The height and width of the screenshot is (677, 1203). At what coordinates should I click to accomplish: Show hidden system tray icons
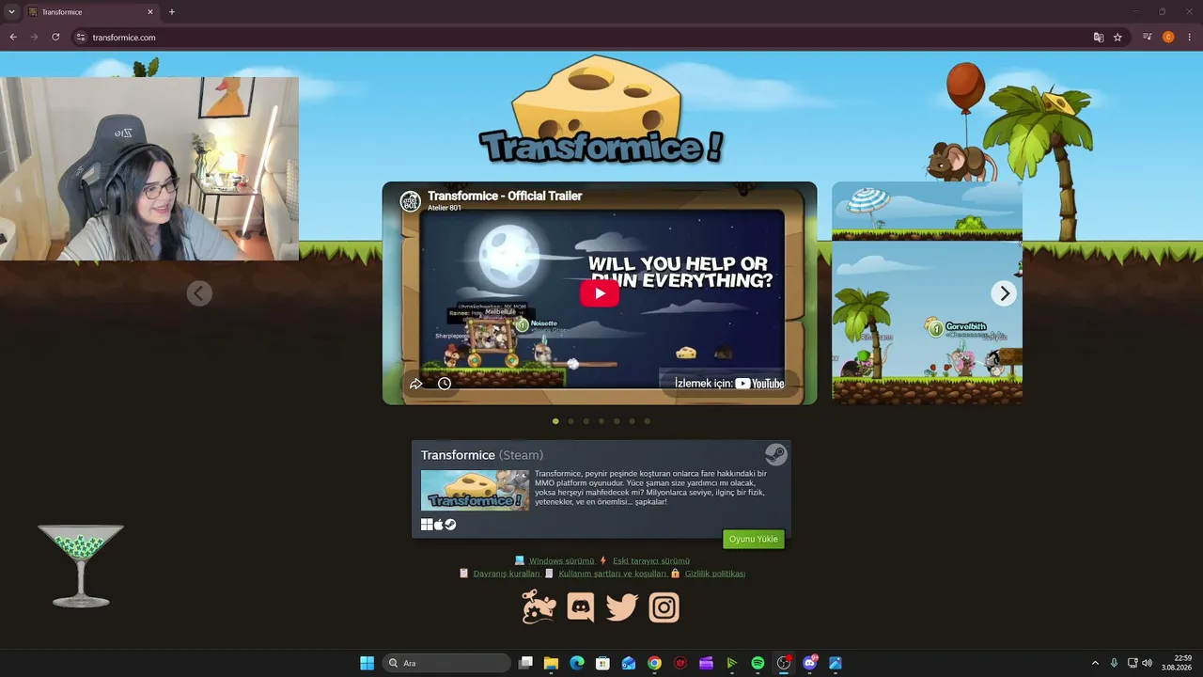pos(1095,663)
